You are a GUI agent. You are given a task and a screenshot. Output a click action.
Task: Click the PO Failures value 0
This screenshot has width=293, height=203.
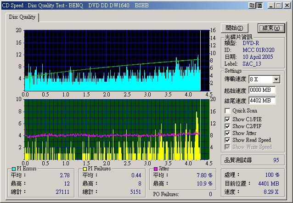click(210, 194)
